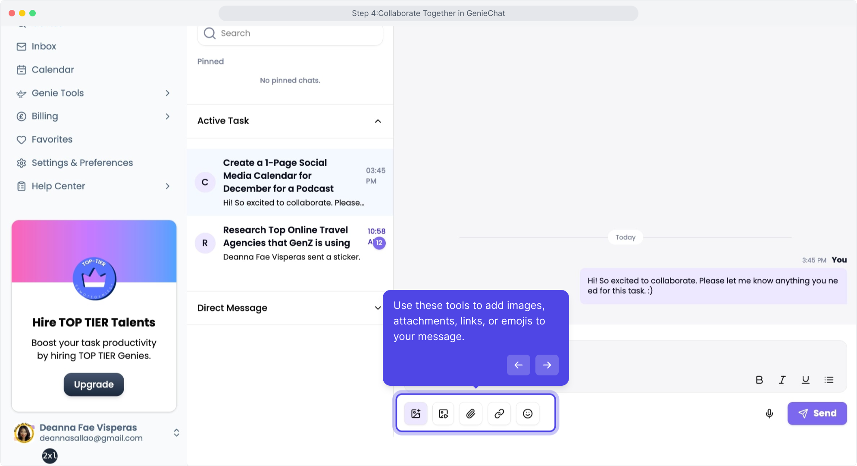The image size is (857, 466).
Task: Toggle italic text formatting
Action: click(782, 380)
